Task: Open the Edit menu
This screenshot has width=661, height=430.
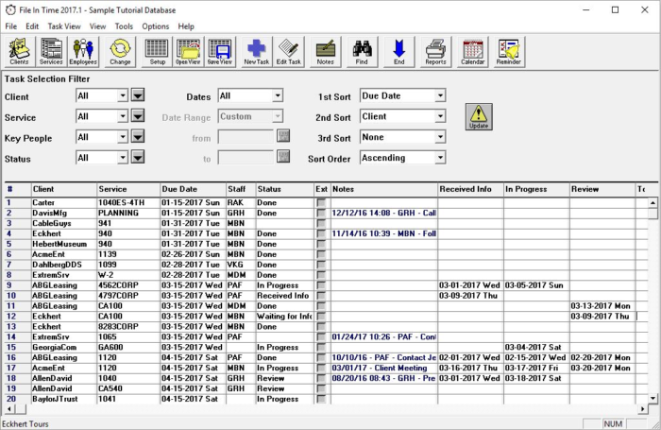Action: [32, 26]
